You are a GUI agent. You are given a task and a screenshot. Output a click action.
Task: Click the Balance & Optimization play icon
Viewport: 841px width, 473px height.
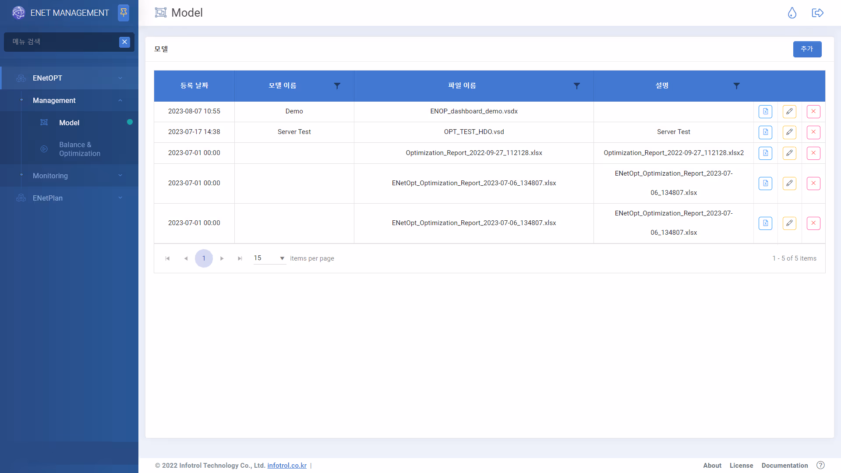pos(44,149)
